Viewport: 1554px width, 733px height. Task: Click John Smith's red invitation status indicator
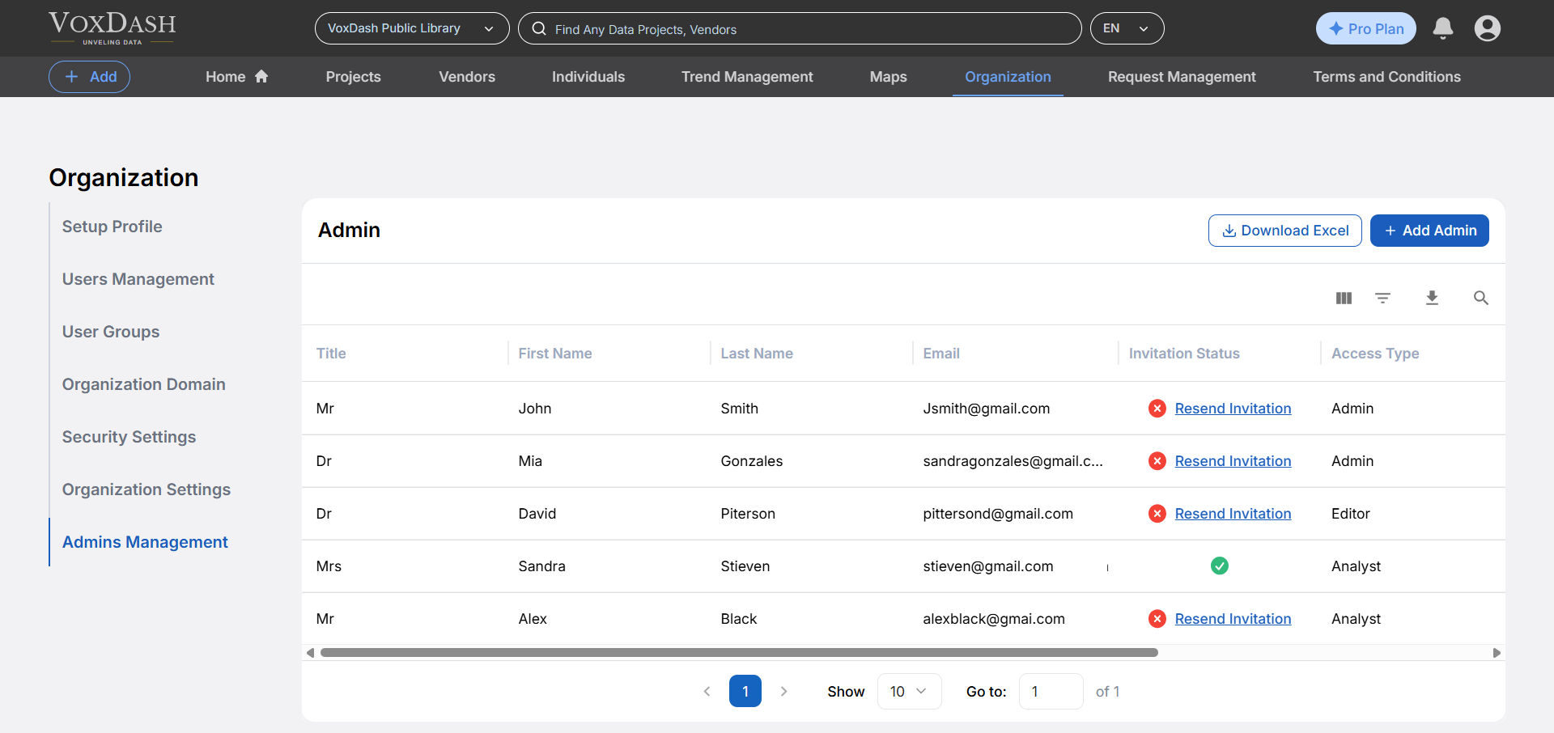point(1157,408)
